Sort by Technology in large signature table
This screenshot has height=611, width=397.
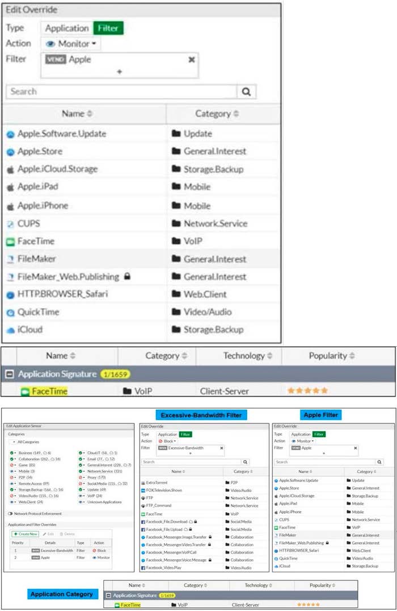(x=248, y=356)
